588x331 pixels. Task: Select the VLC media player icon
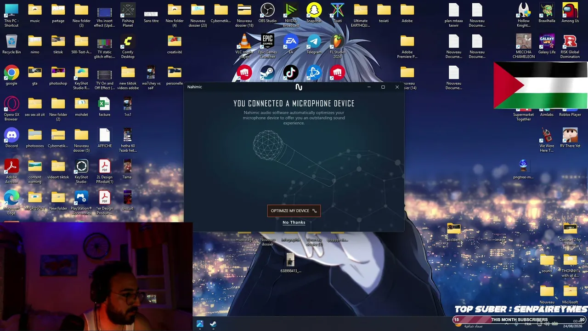point(244,46)
